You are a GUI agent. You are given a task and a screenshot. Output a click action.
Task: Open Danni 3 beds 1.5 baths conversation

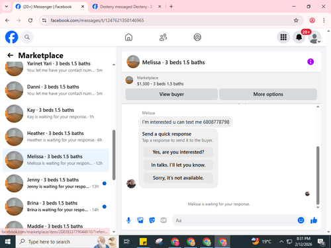[56, 90]
